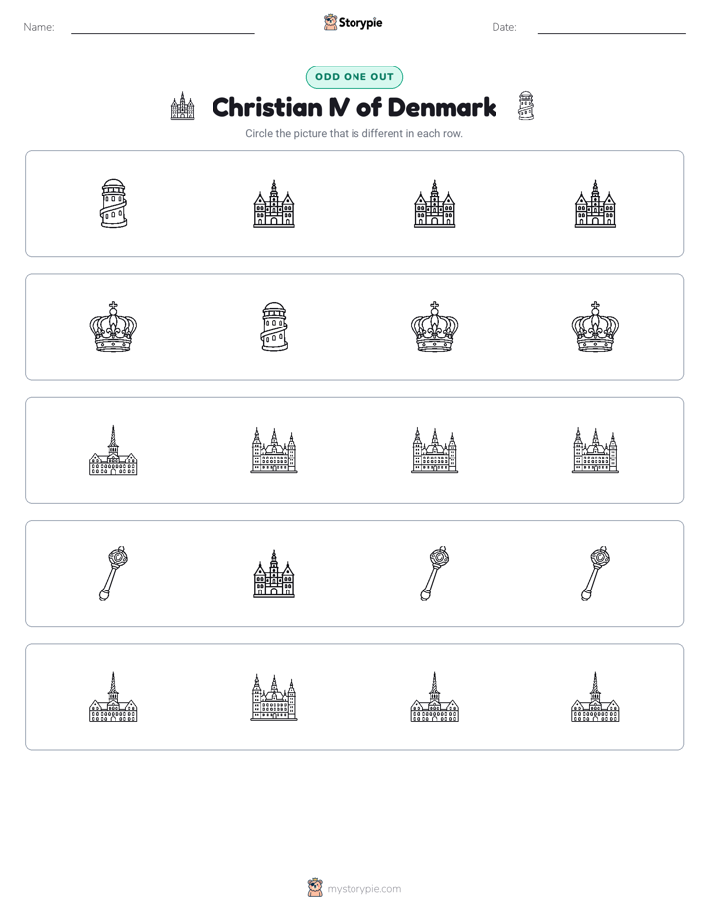The image size is (709, 917).
Task: Click the Christian IV of Denmark heading
Action: pos(354,107)
